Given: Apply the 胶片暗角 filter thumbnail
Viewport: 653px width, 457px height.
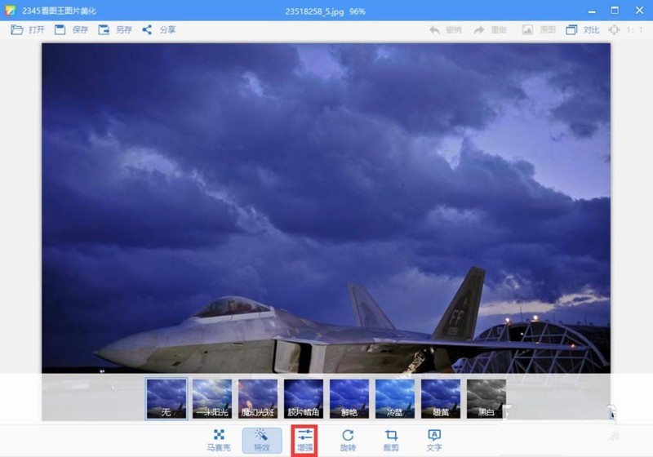Looking at the screenshot, I should point(304,398).
